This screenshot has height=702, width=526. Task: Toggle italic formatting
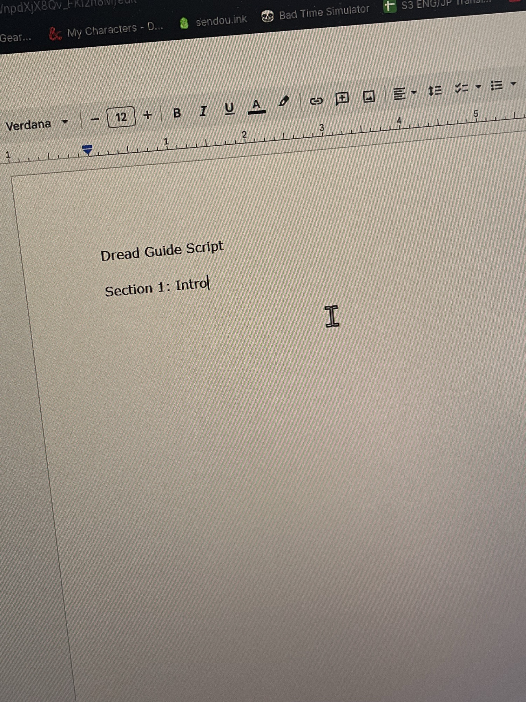203,111
